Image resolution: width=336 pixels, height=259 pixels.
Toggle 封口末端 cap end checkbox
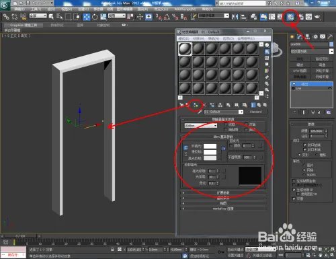point(304,149)
